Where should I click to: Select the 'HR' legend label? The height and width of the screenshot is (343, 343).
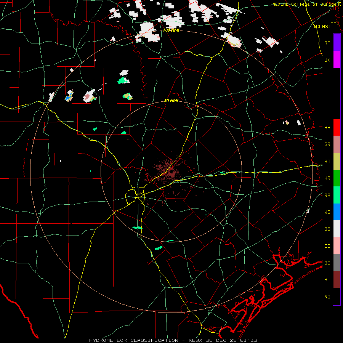327,178
